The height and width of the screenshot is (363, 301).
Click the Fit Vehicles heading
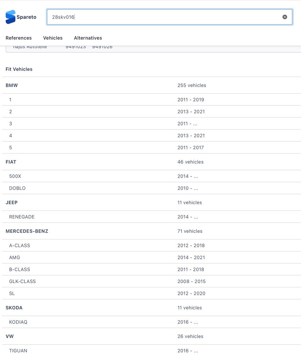pyautogui.click(x=19, y=69)
